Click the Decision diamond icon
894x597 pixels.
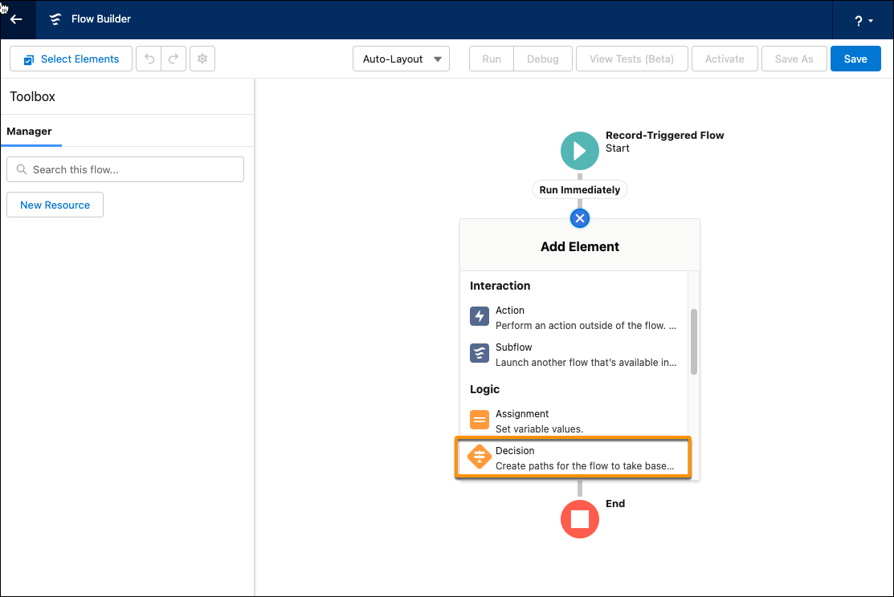(480, 457)
